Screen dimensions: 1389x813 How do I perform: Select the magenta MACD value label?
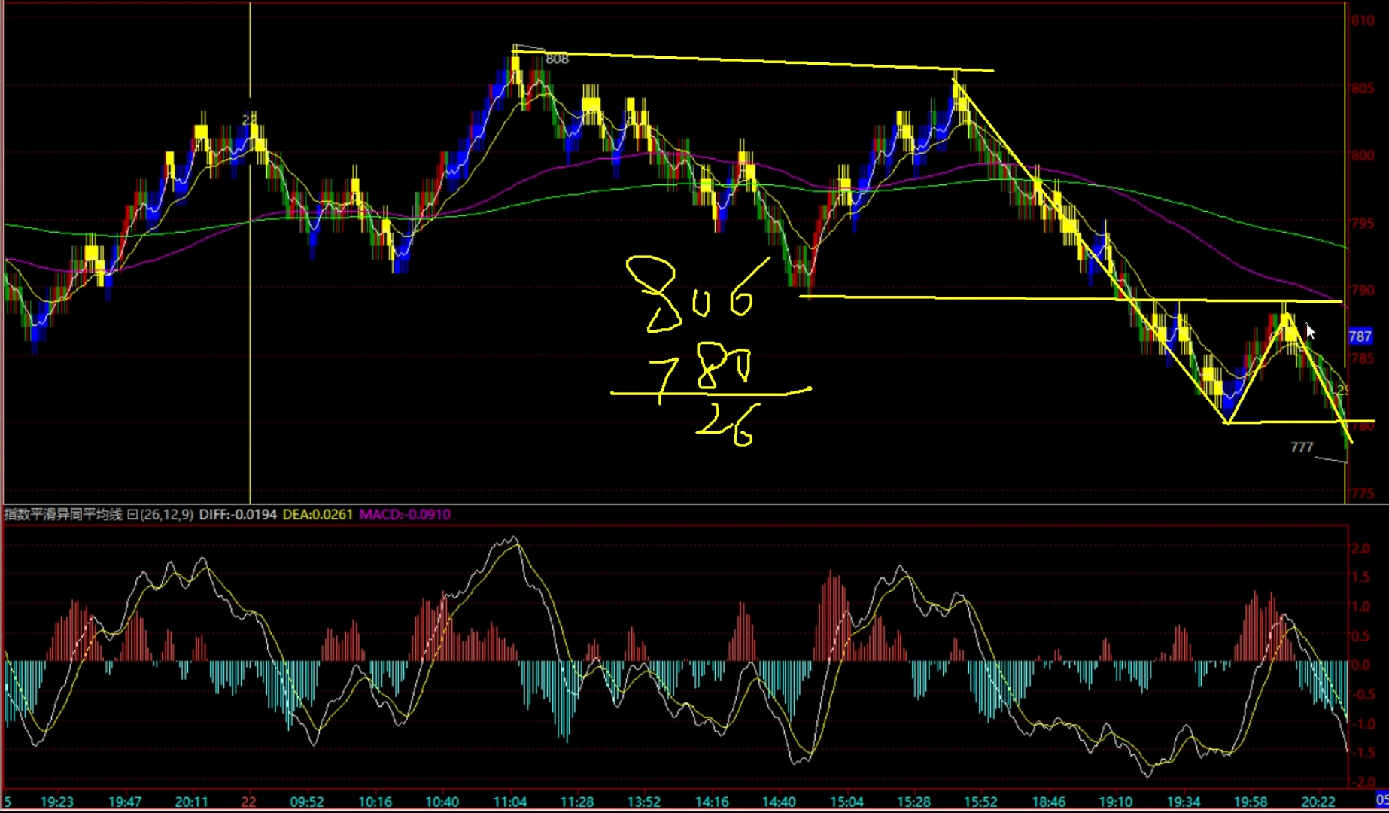[405, 515]
